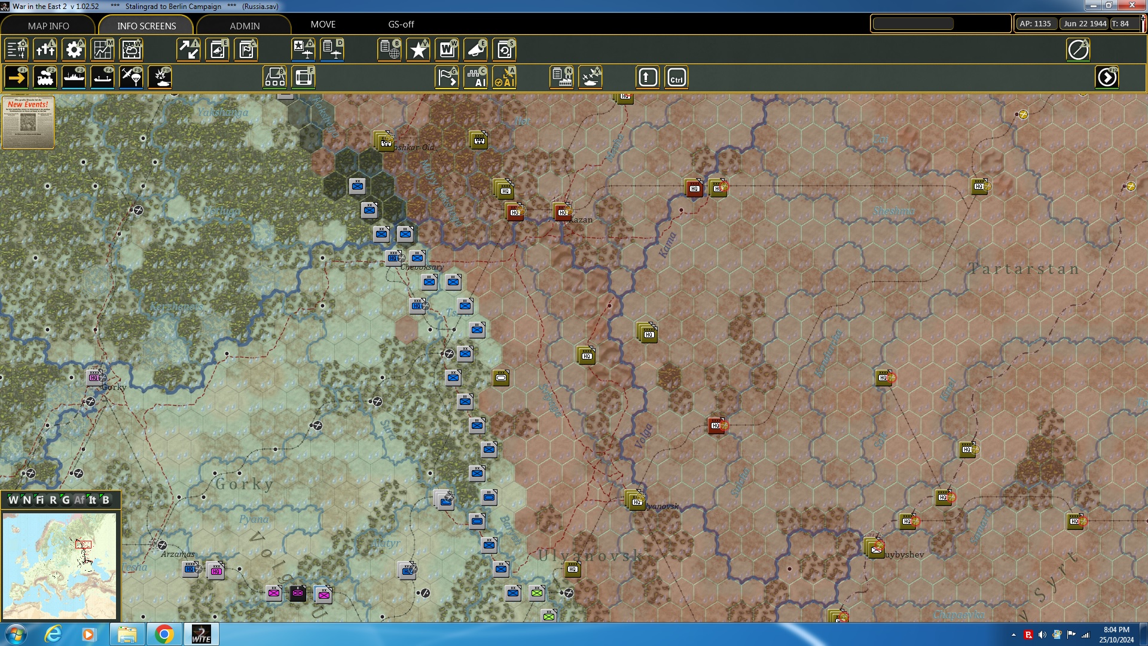This screenshot has width=1148, height=646.
Task: Click the W document icon
Action: tap(447, 50)
